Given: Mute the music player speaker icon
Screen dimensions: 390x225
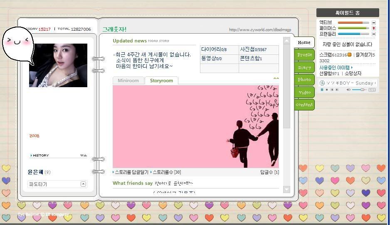Looking at the screenshot, I should [348, 90].
